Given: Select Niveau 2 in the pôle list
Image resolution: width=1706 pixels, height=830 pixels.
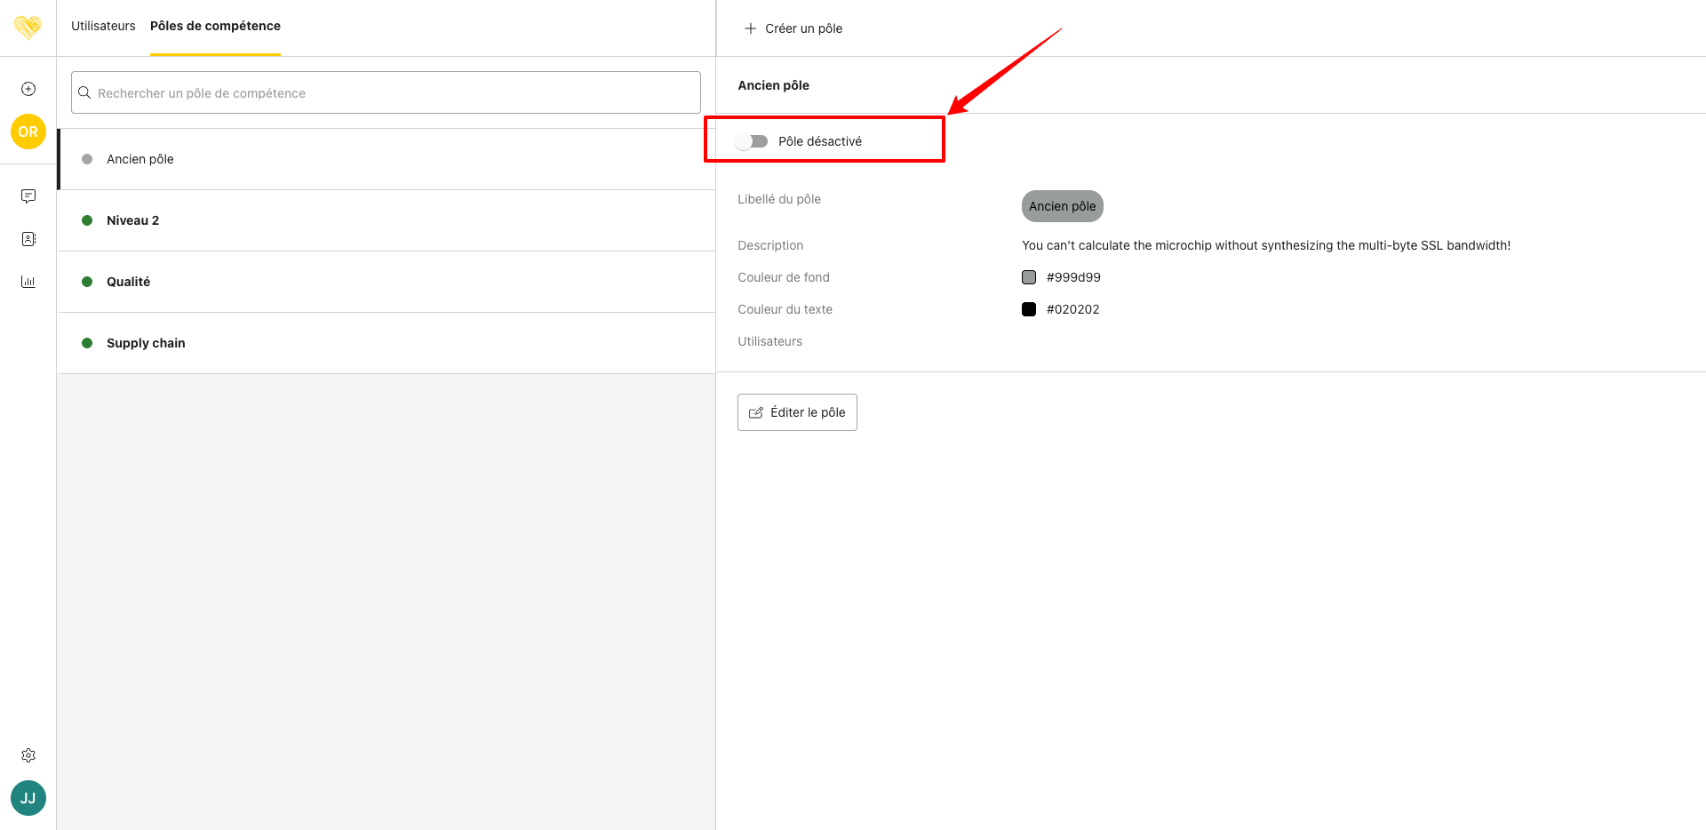Looking at the screenshot, I should (x=132, y=220).
